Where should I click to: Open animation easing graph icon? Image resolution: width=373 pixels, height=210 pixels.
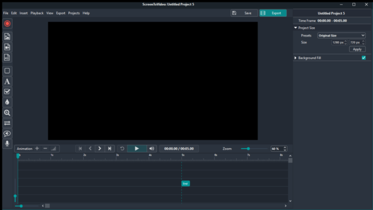pos(53,149)
